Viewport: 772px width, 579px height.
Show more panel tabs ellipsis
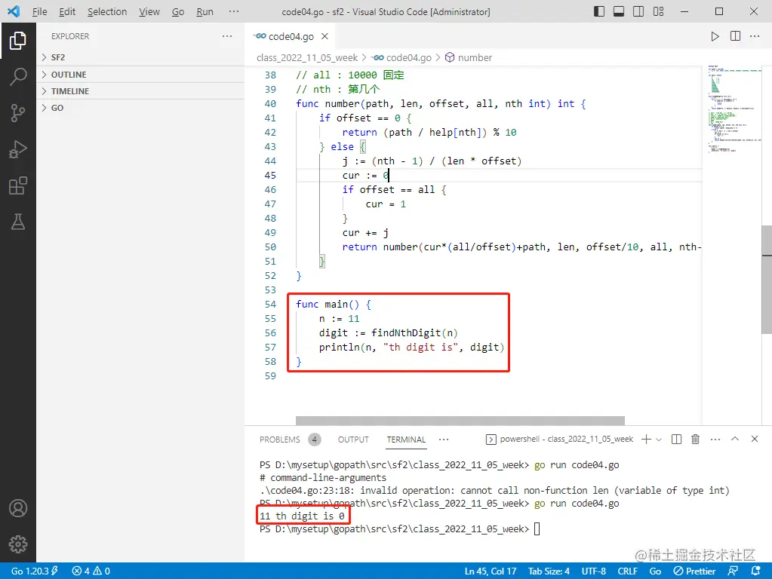coord(444,440)
